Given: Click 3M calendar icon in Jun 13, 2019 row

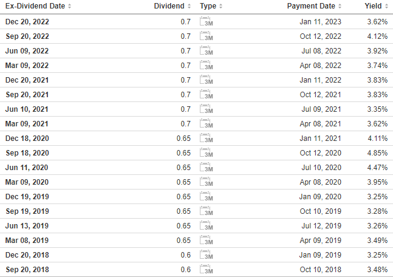Looking at the screenshot, I should (207, 225).
